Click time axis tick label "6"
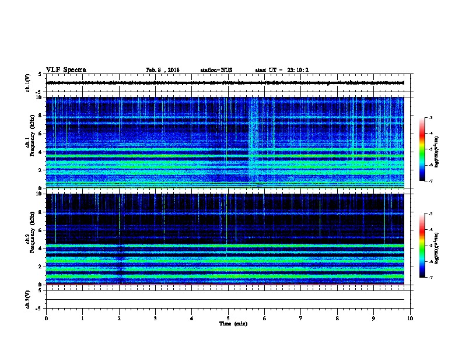This screenshot has height=357, width=462. [265, 318]
